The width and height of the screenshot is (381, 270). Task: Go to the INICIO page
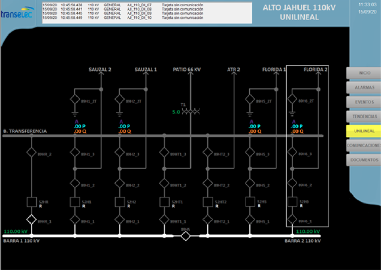pos(364,73)
